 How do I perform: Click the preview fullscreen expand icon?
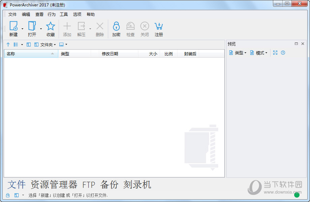click(275, 53)
